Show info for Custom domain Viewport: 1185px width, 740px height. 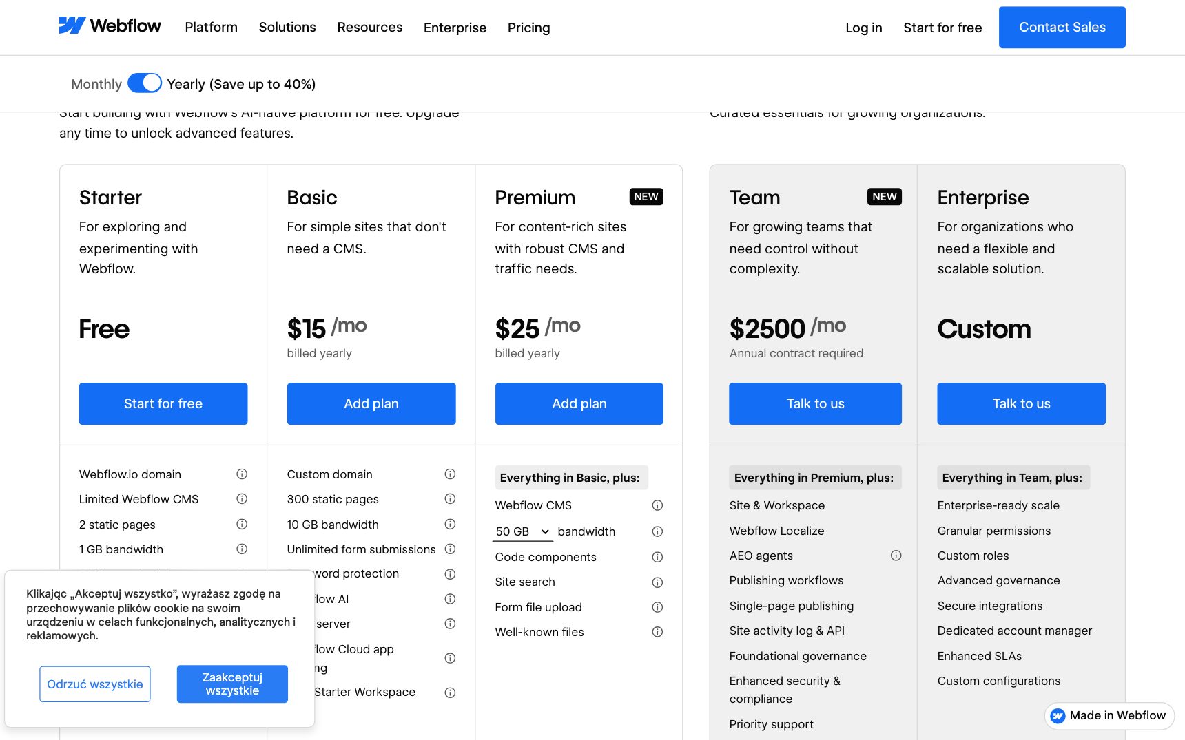[450, 474]
